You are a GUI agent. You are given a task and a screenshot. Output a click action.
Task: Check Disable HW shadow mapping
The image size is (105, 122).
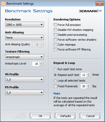[55, 30]
